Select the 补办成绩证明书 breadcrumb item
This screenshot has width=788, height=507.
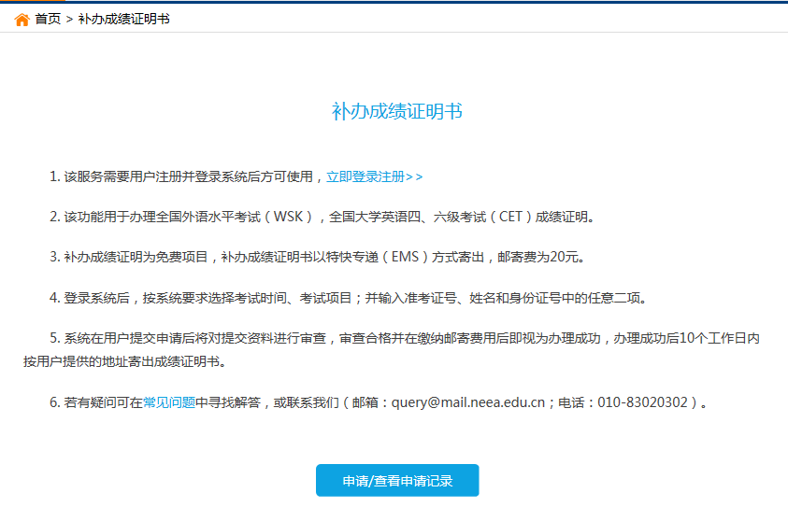tap(124, 19)
